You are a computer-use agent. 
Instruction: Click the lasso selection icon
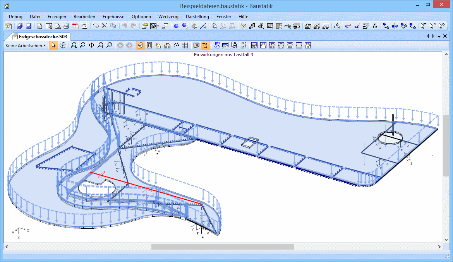pyautogui.click(x=95, y=26)
